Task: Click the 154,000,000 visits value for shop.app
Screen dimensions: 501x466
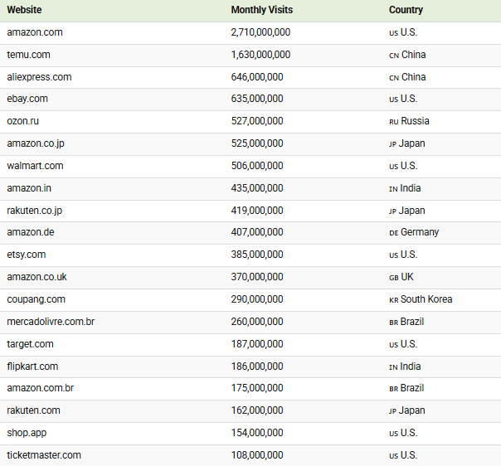Action: (x=257, y=433)
